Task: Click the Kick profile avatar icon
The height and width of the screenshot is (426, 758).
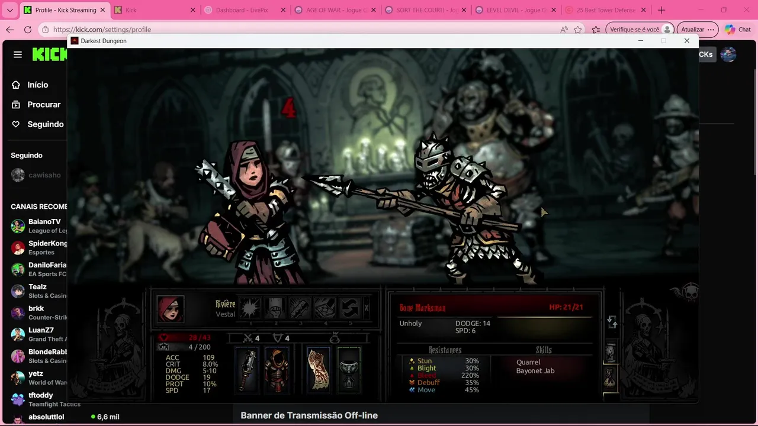Action: [x=728, y=54]
